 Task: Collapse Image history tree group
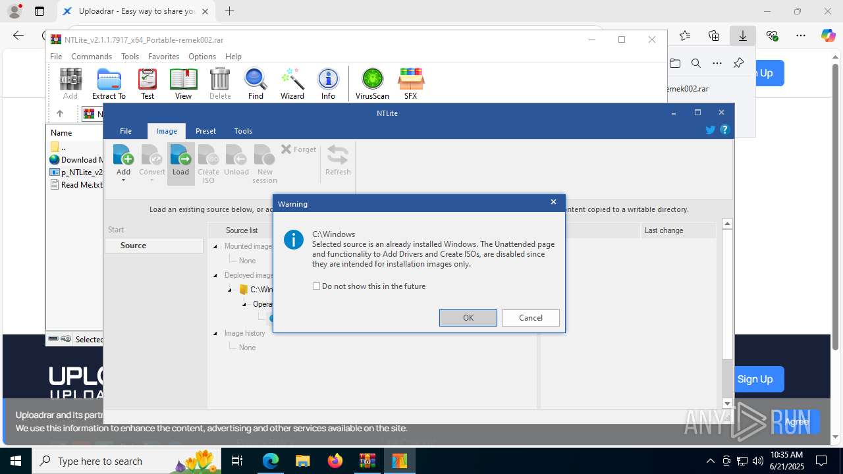coord(215,333)
